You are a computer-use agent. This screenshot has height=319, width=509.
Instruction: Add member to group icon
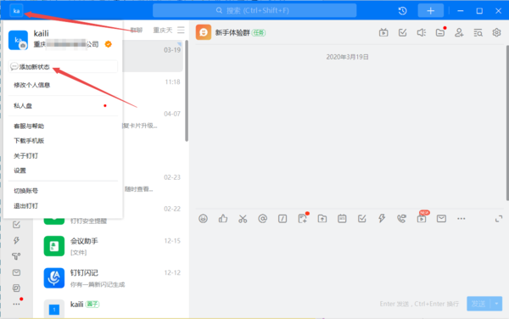coord(459,32)
